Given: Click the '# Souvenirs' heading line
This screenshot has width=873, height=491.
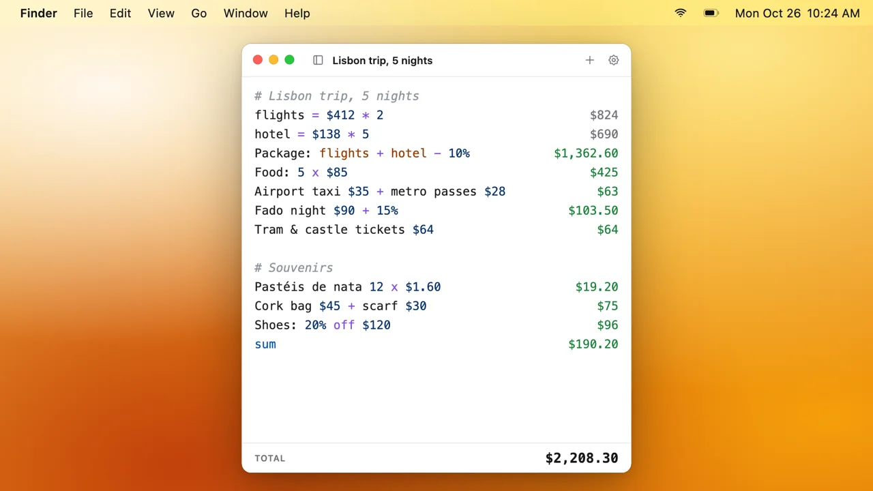Looking at the screenshot, I should click(294, 268).
